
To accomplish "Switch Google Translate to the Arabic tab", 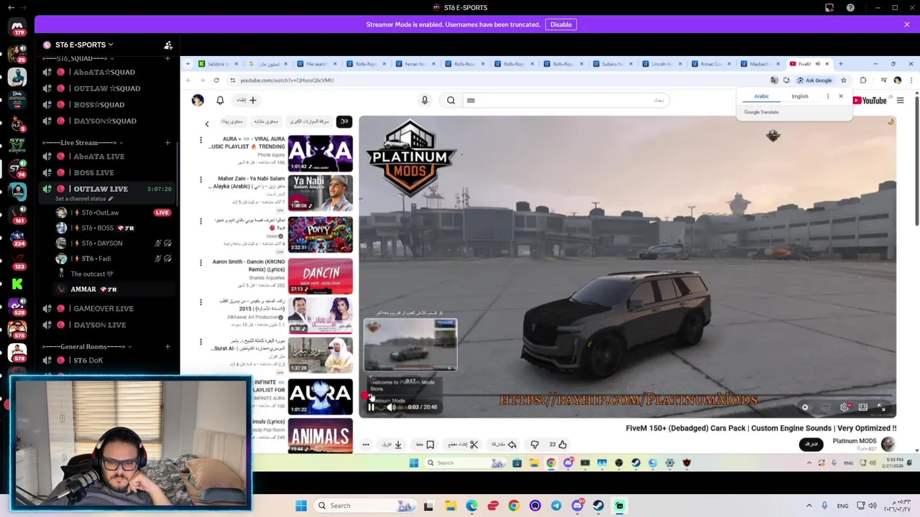I will (761, 96).
